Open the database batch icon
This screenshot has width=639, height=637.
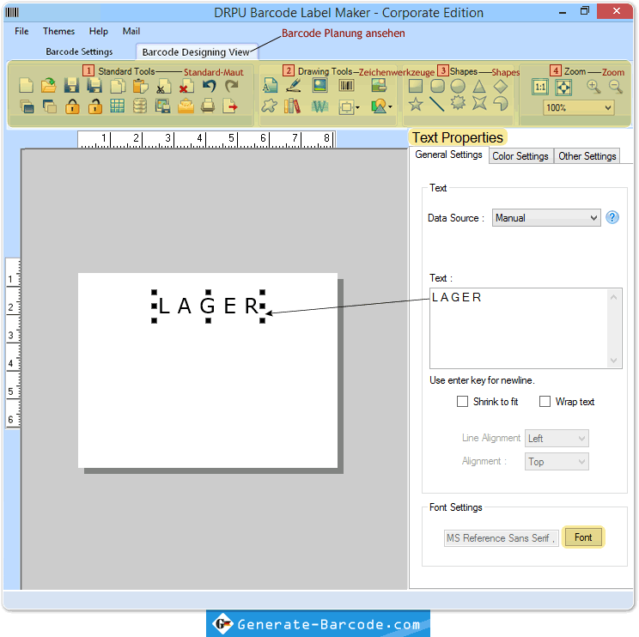tap(140, 106)
